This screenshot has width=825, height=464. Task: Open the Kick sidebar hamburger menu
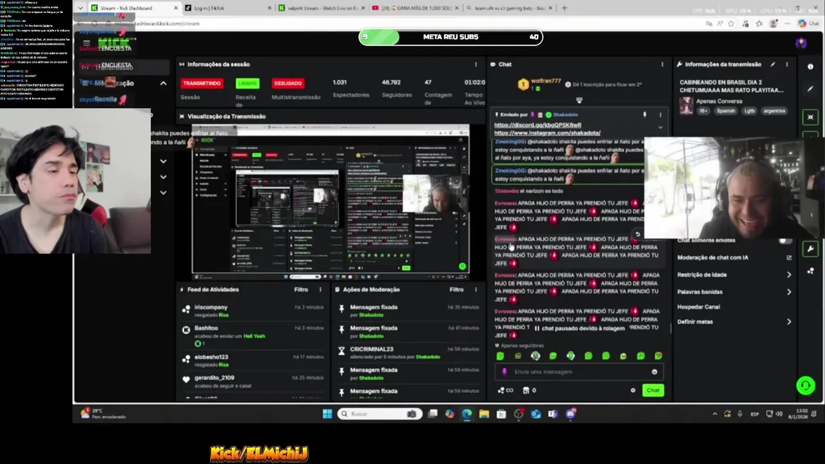coord(86,43)
